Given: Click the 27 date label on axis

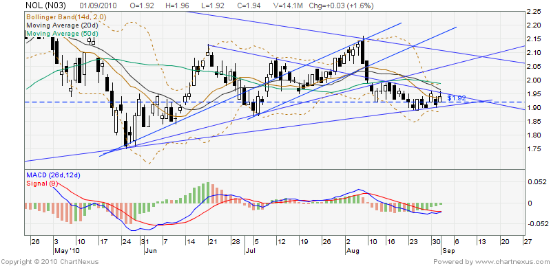Looking at the screenshot, I should tap(527, 242).
